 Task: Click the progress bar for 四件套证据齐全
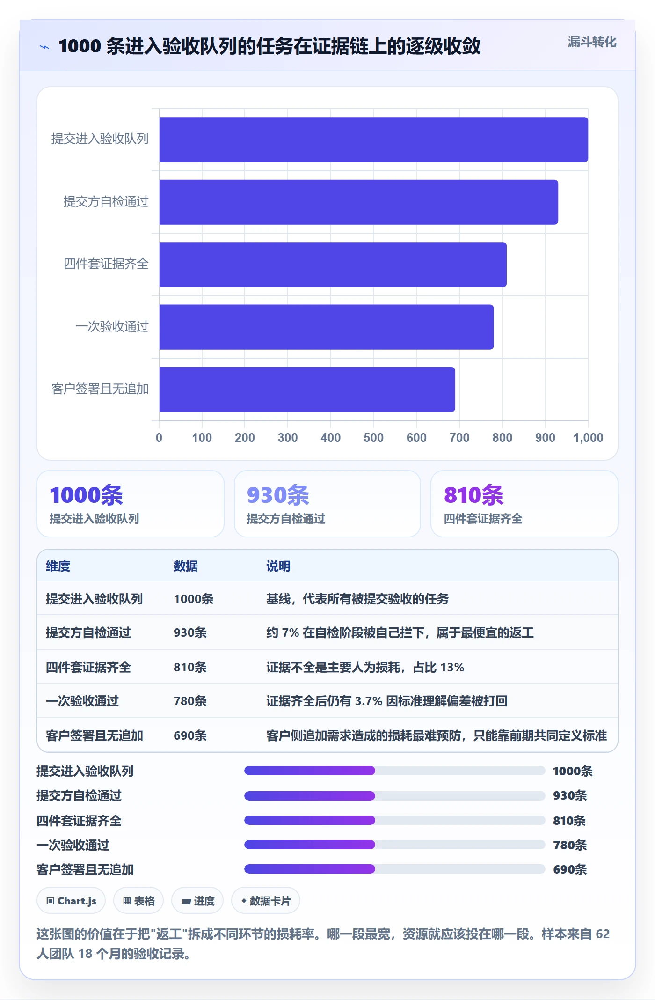pyautogui.click(x=394, y=820)
